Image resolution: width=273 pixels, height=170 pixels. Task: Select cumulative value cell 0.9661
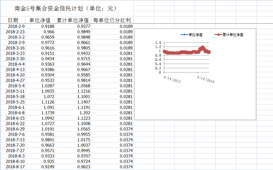coord(73,43)
